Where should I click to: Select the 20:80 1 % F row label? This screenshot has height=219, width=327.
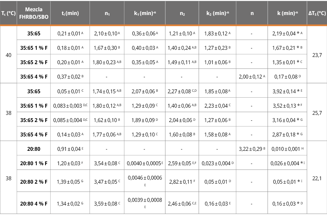point(34,163)
